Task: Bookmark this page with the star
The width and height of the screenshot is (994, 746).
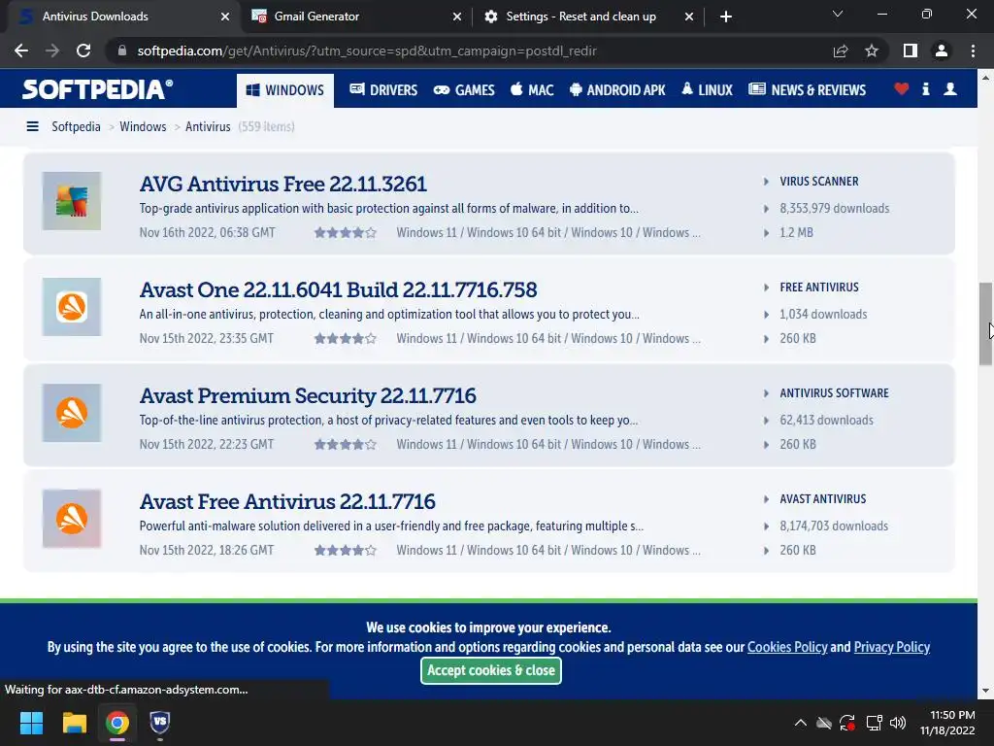Action: pyautogui.click(x=872, y=51)
